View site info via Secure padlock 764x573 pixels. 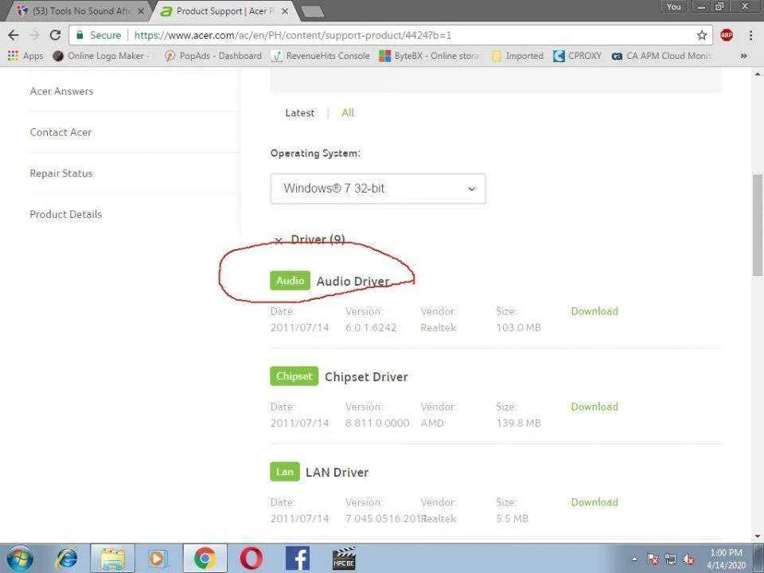(x=99, y=35)
